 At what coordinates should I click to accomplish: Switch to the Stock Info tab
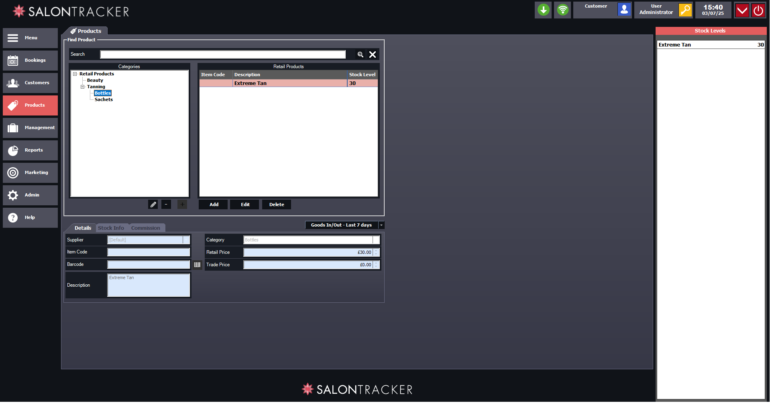pos(111,228)
